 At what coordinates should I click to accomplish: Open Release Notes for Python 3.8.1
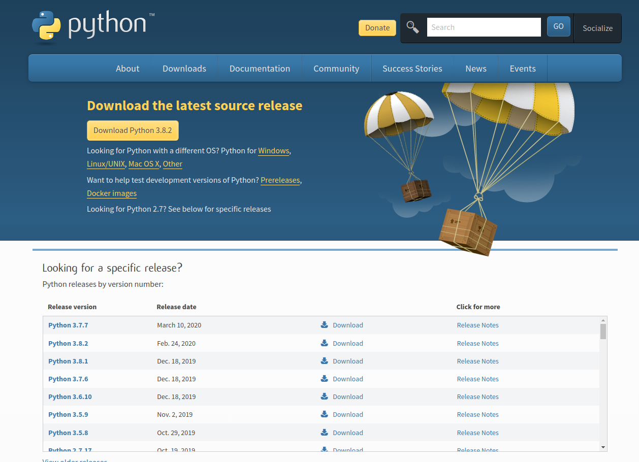(x=477, y=361)
